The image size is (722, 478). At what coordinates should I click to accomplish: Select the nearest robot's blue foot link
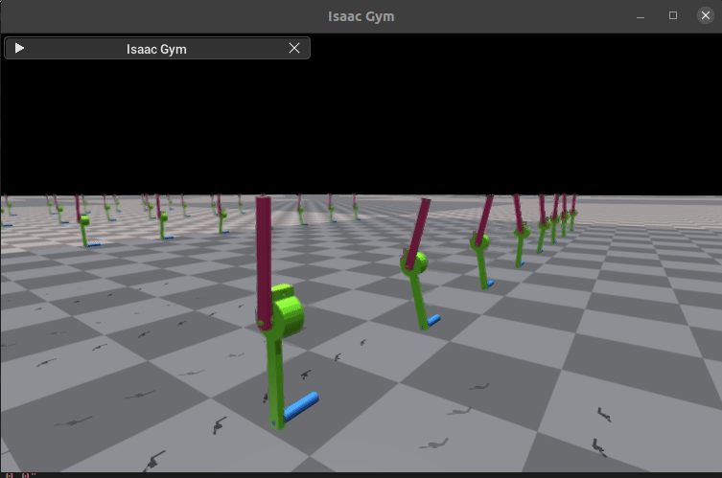[301, 406]
